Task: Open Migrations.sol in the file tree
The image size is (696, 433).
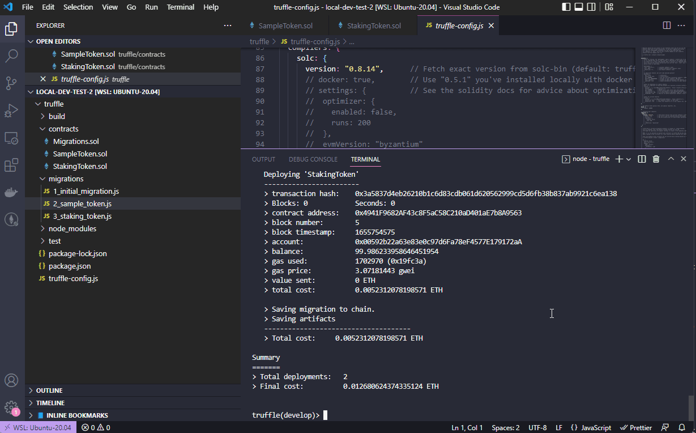Action: tap(133, 141)
